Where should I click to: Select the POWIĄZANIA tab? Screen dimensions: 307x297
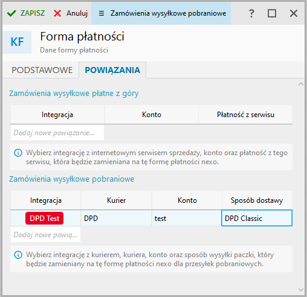point(112,70)
